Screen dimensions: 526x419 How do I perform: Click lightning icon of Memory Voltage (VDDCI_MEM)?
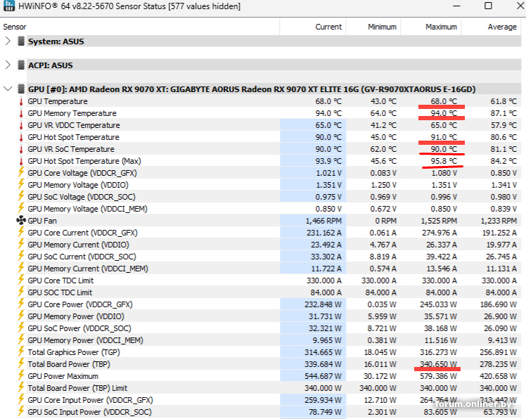21,208
